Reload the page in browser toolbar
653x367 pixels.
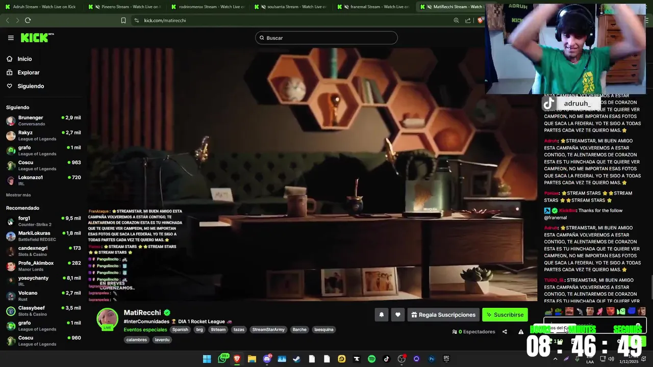tap(28, 20)
